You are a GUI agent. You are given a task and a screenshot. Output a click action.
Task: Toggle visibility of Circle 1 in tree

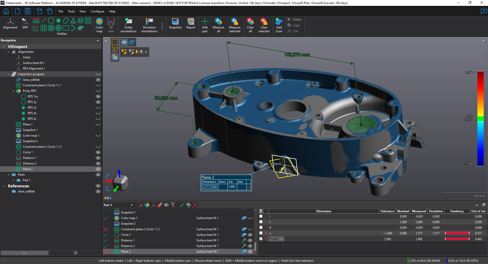coord(98,152)
